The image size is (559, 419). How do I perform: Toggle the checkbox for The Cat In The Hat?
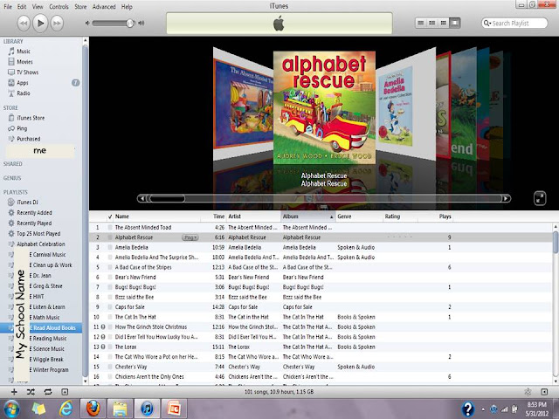(x=110, y=317)
